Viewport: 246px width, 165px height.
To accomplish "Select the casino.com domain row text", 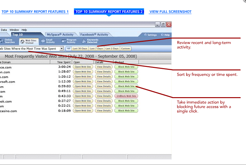I will 8,111.
